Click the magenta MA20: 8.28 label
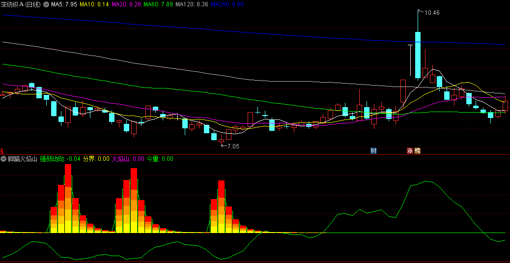510x263 pixels. pyautogui.click(x=126, y=4)
